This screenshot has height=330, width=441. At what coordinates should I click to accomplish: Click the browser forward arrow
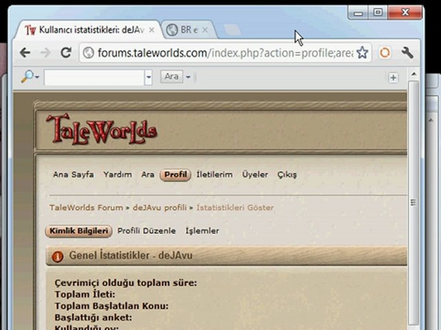tap(45, 52)
